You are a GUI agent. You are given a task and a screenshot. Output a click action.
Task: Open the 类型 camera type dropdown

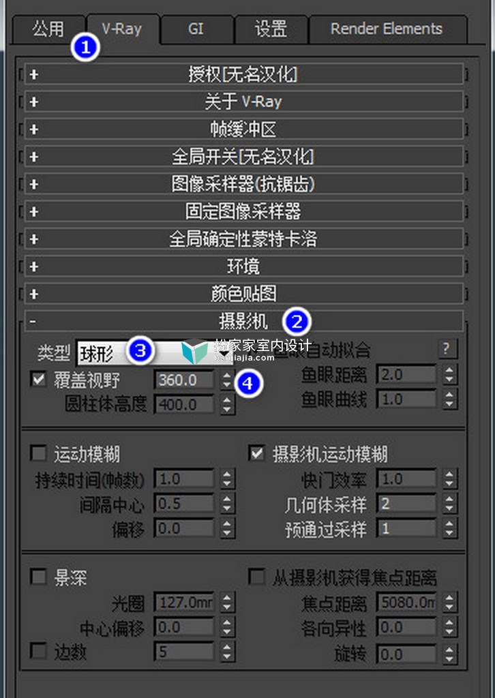(155, 354)
